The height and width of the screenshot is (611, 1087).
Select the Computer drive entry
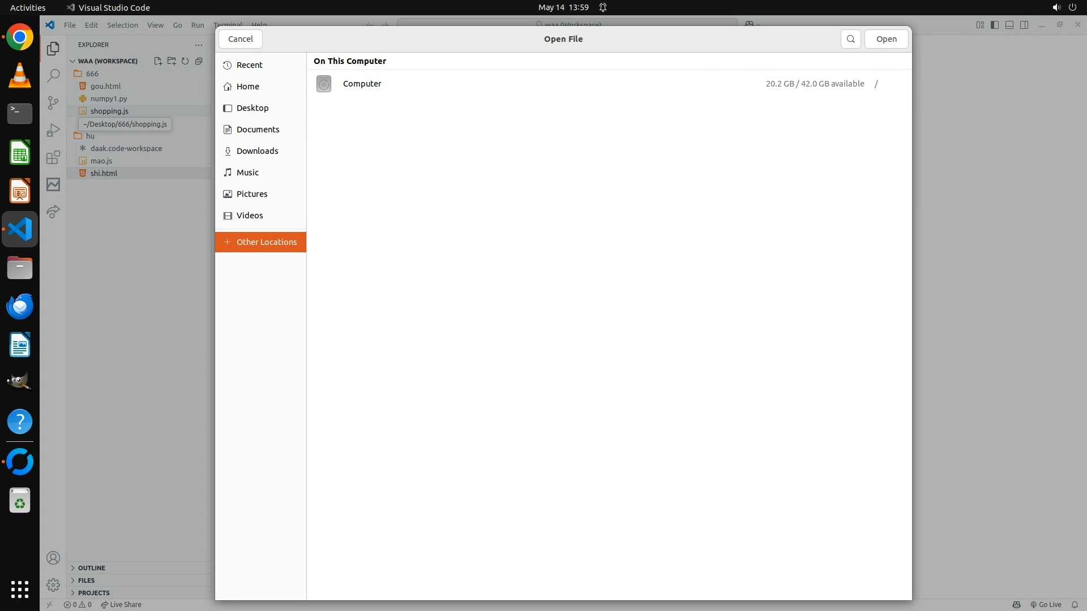click(x=362, y=84)
